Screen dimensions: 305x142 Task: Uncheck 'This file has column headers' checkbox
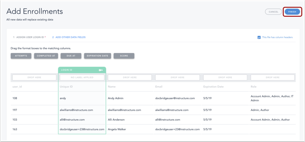point(259,37)
